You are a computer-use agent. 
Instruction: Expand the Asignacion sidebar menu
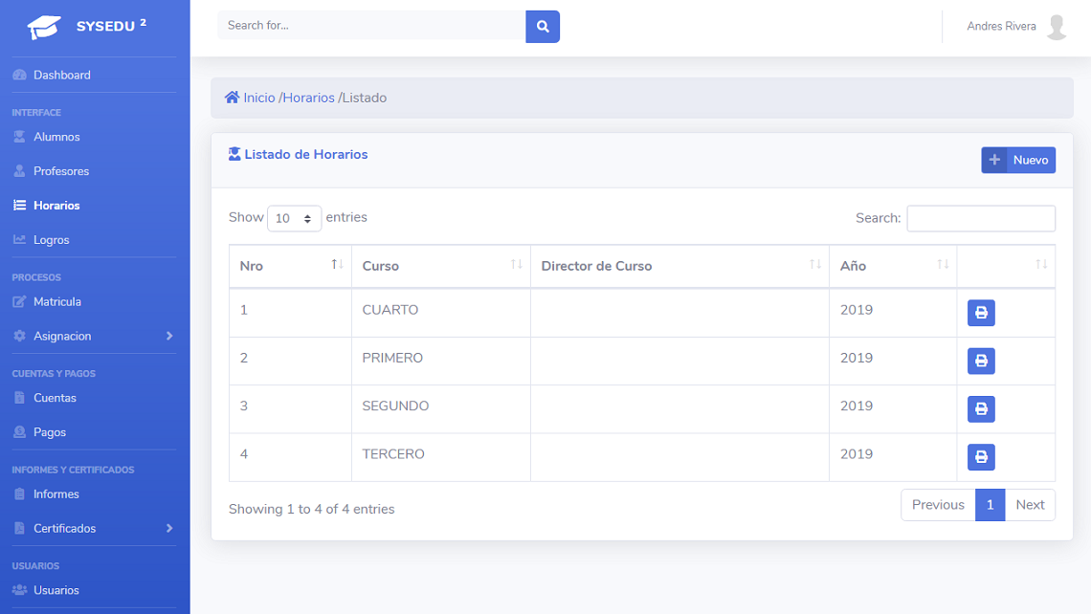click(94, 336)
